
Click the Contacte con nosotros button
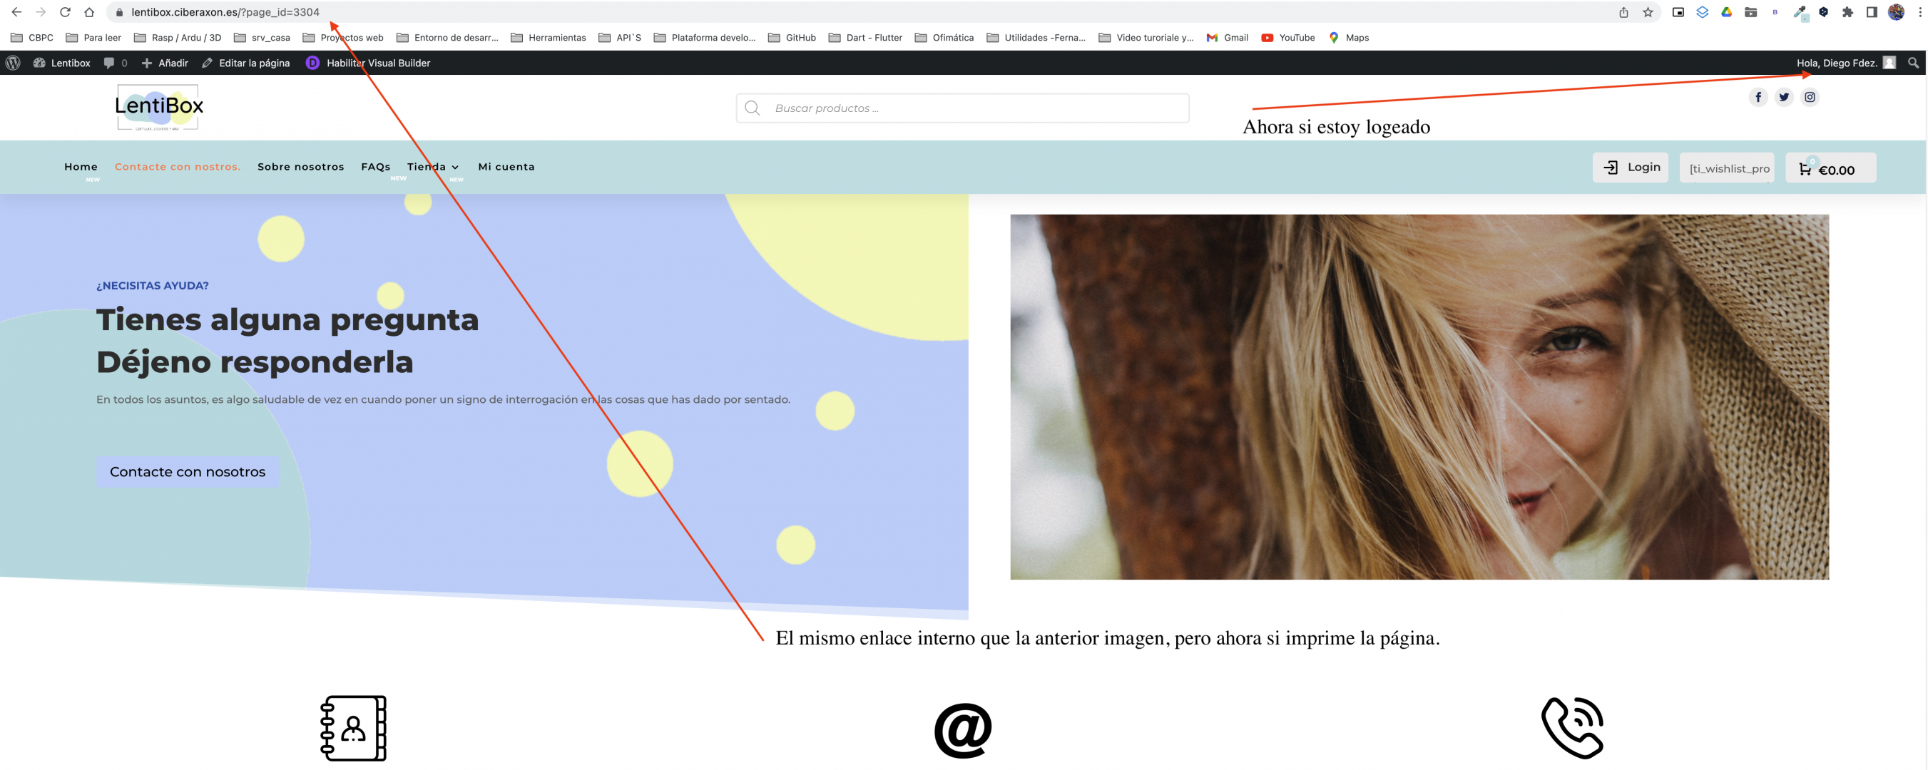pyautogui.click(x=187, y=471)
